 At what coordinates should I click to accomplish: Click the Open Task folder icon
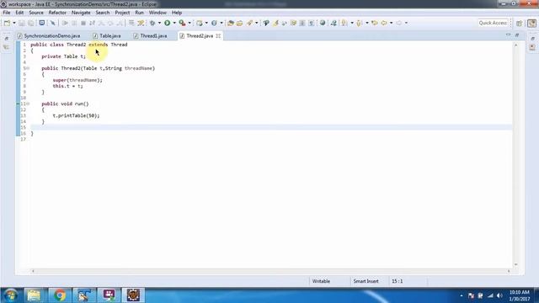[239, 23]
